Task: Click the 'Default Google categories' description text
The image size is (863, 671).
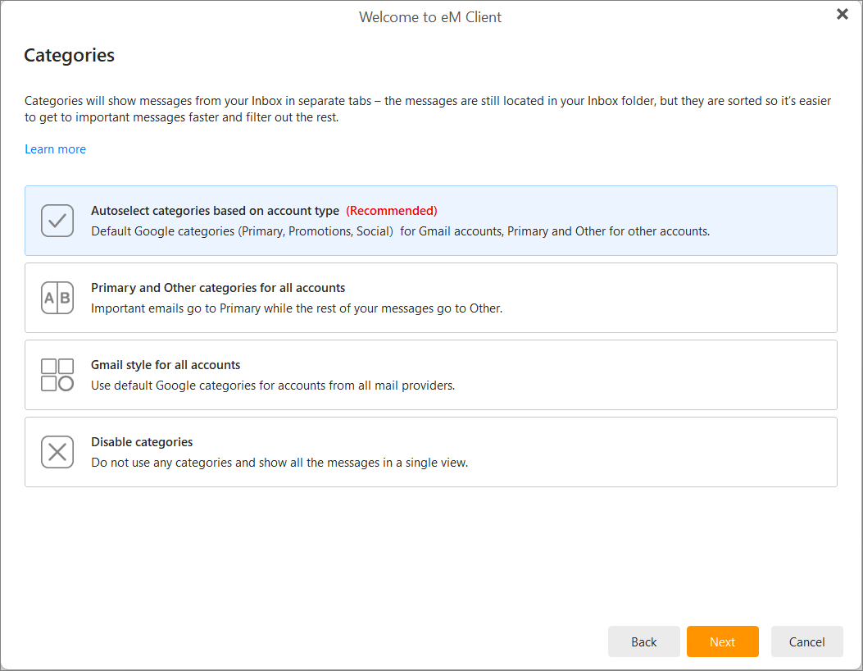Action: (x=400, y=231)
